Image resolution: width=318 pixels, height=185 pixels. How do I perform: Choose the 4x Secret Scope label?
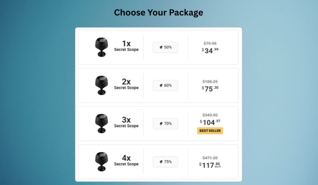click(x=126, y=160)
